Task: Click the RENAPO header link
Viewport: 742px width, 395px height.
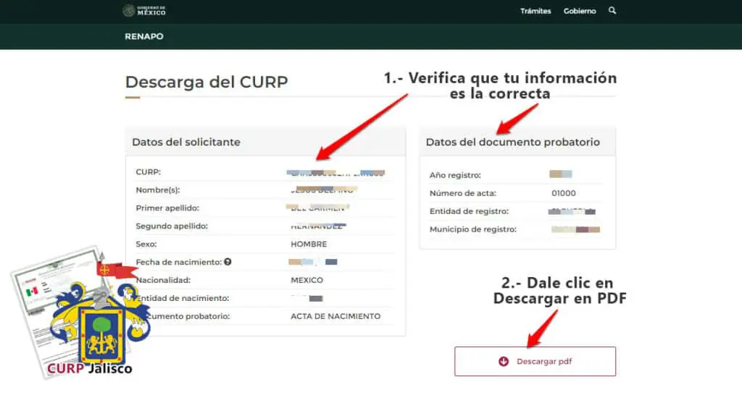Action: pos(144,36)
